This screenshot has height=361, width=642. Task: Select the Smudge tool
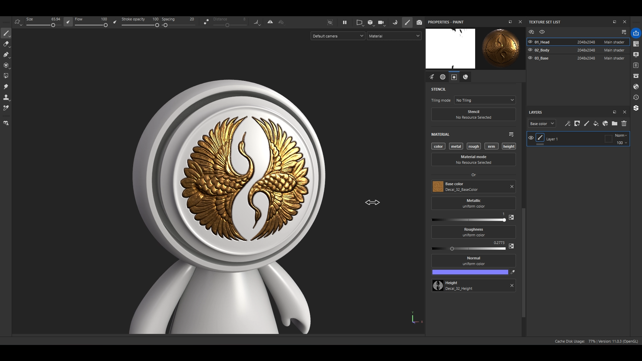click(x=6, y=87)
